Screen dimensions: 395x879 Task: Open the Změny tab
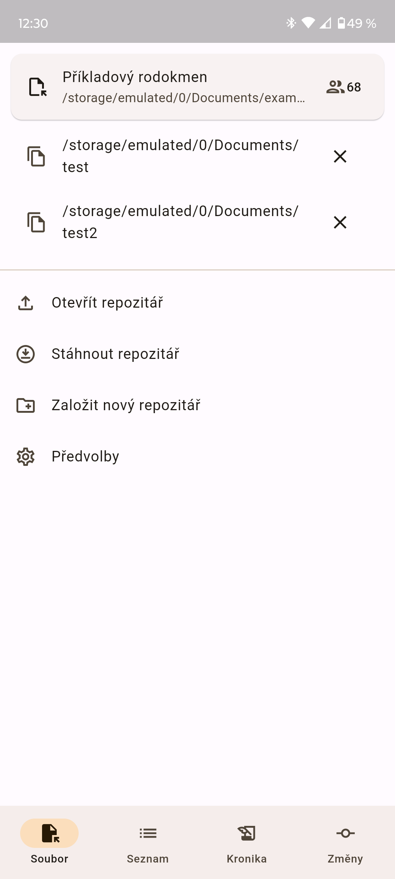(x=345, y=841)
